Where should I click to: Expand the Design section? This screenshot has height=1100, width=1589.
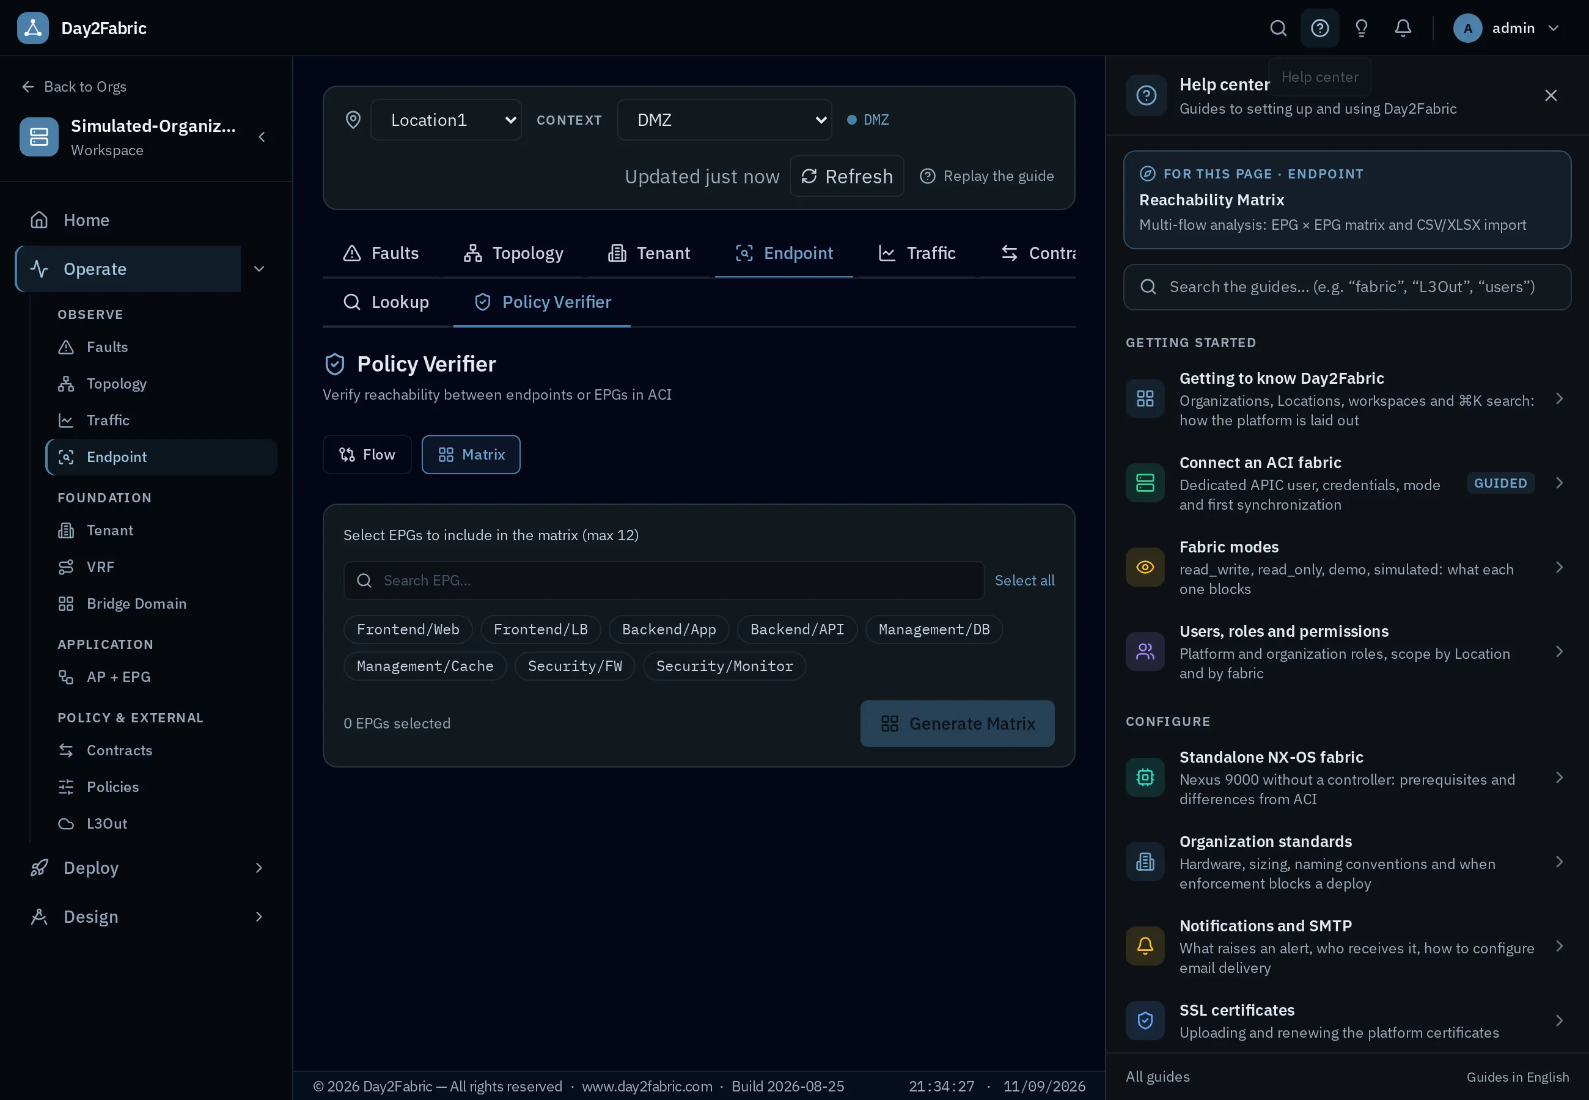[146, 917]
